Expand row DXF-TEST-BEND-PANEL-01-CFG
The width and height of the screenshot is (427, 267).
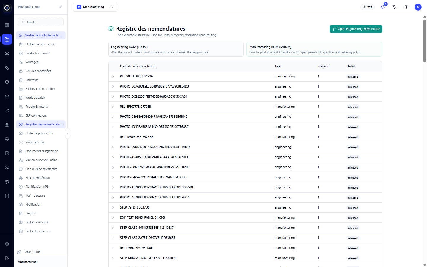pos(113,218)
